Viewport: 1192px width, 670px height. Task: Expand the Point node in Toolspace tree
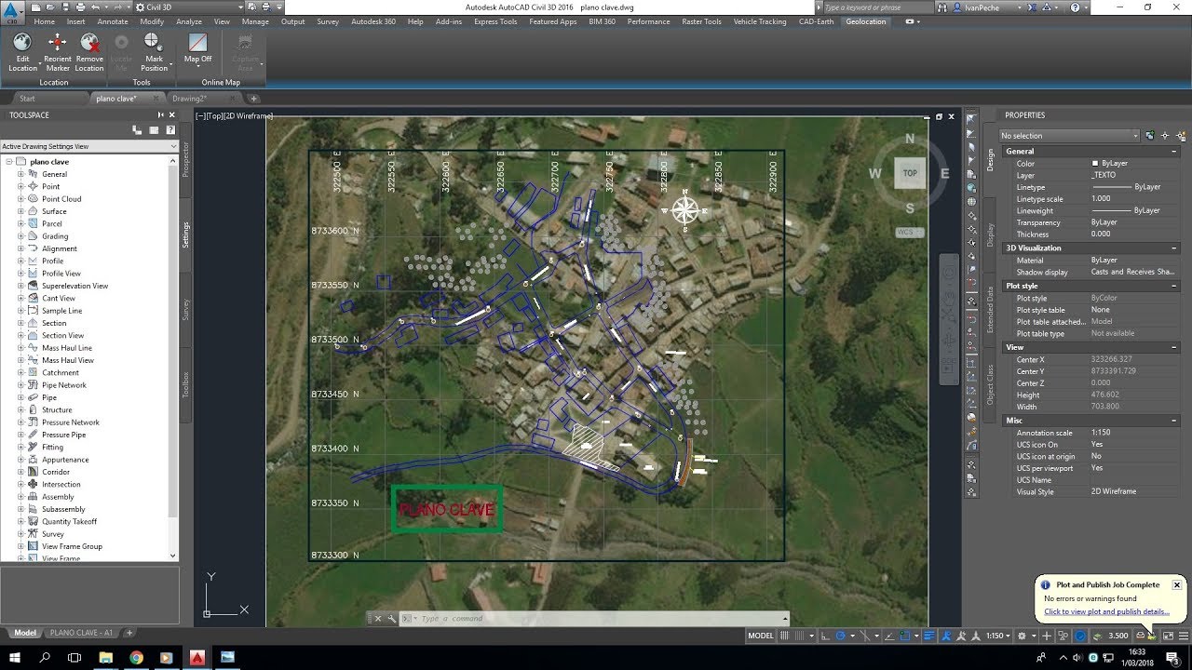[20, 186]
